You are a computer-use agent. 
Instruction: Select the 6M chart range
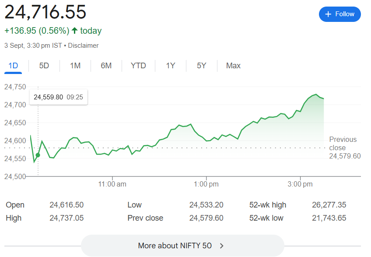(x=106, y=66)
